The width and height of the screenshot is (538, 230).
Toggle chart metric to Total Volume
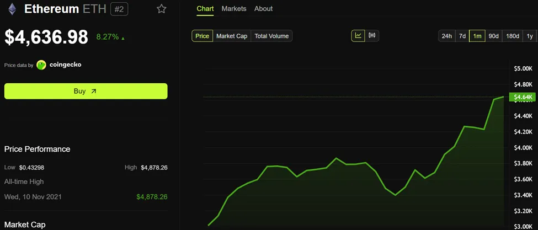[271, 36]
